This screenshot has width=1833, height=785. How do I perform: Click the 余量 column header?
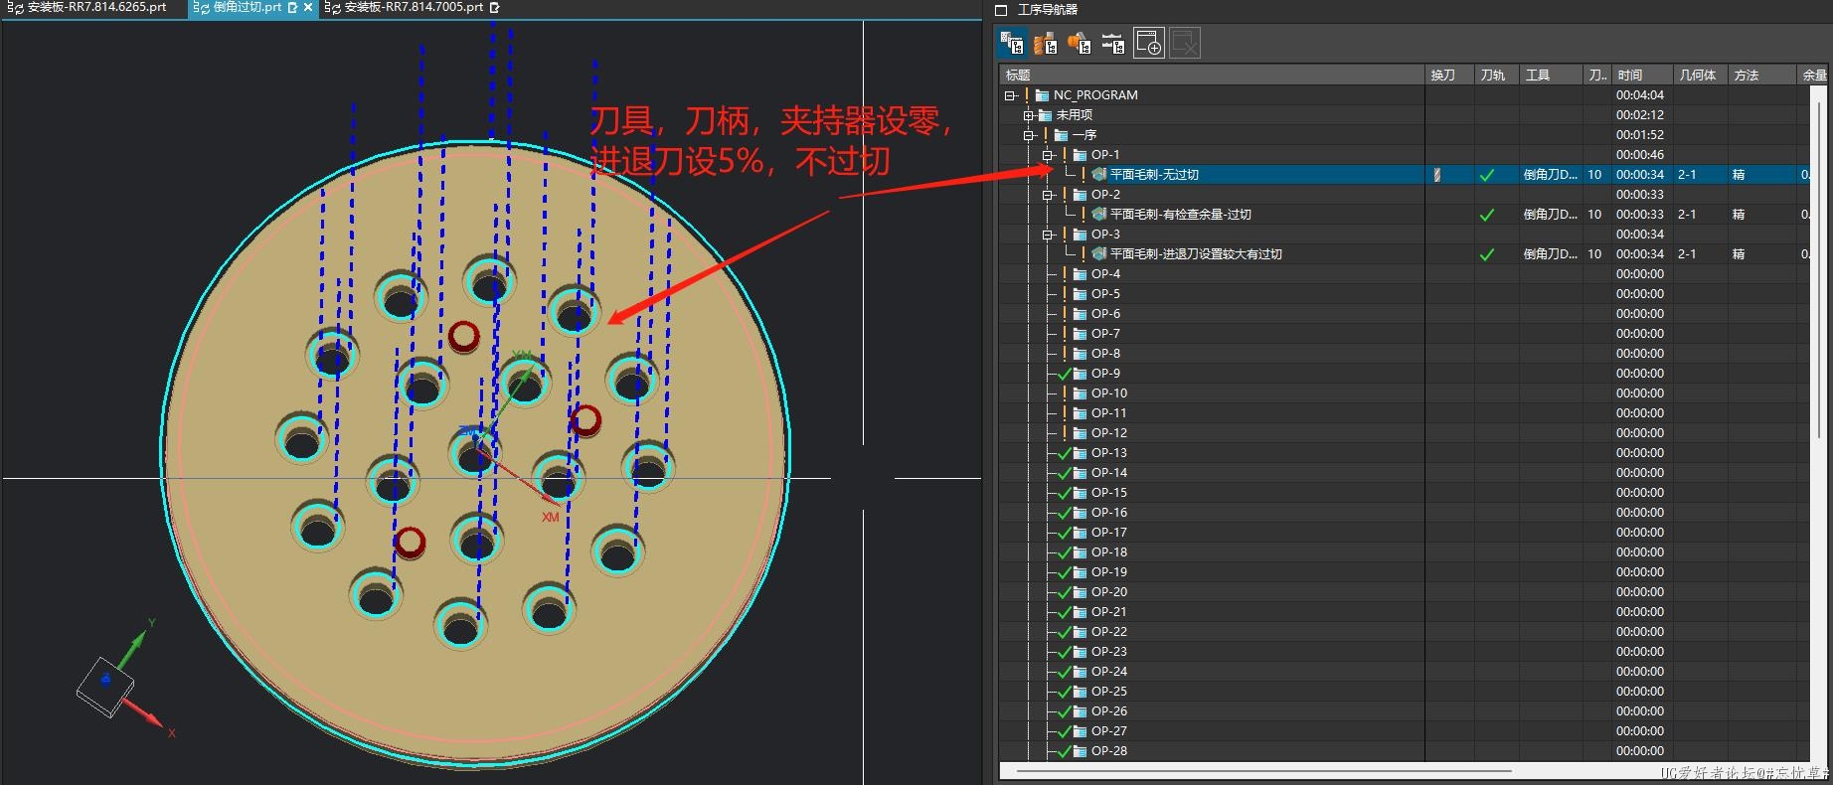point(1814,76)
